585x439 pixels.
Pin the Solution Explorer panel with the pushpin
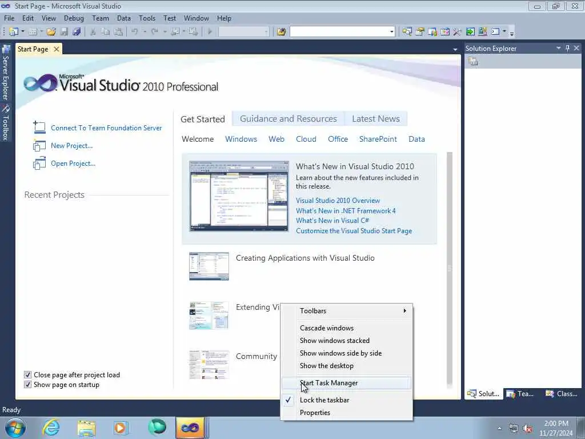(567, 48)
